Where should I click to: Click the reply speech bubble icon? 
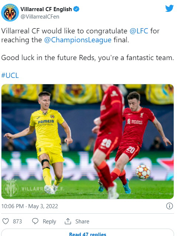point(35,221)
